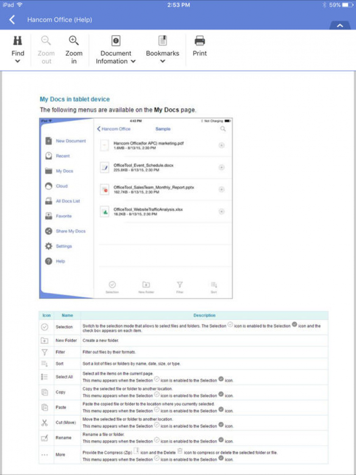Click the Copy icon in the table
The width and height of the screenshot is (356, 475).
(45, 392)
